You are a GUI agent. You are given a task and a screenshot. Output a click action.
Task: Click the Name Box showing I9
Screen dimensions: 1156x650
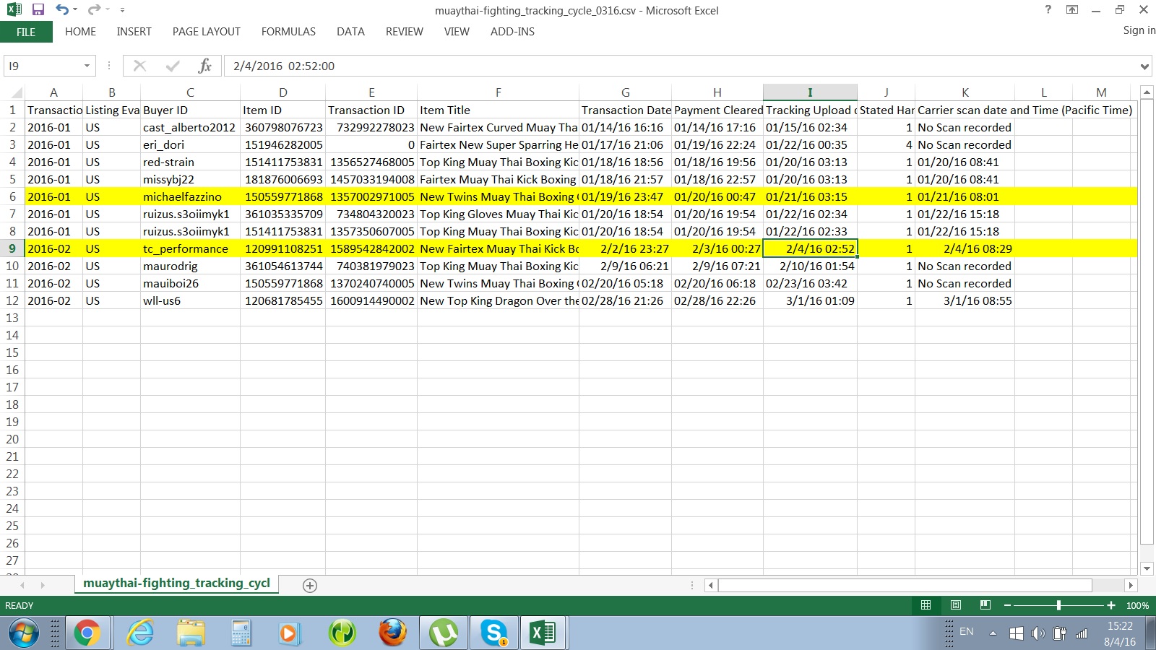point(42,66)
